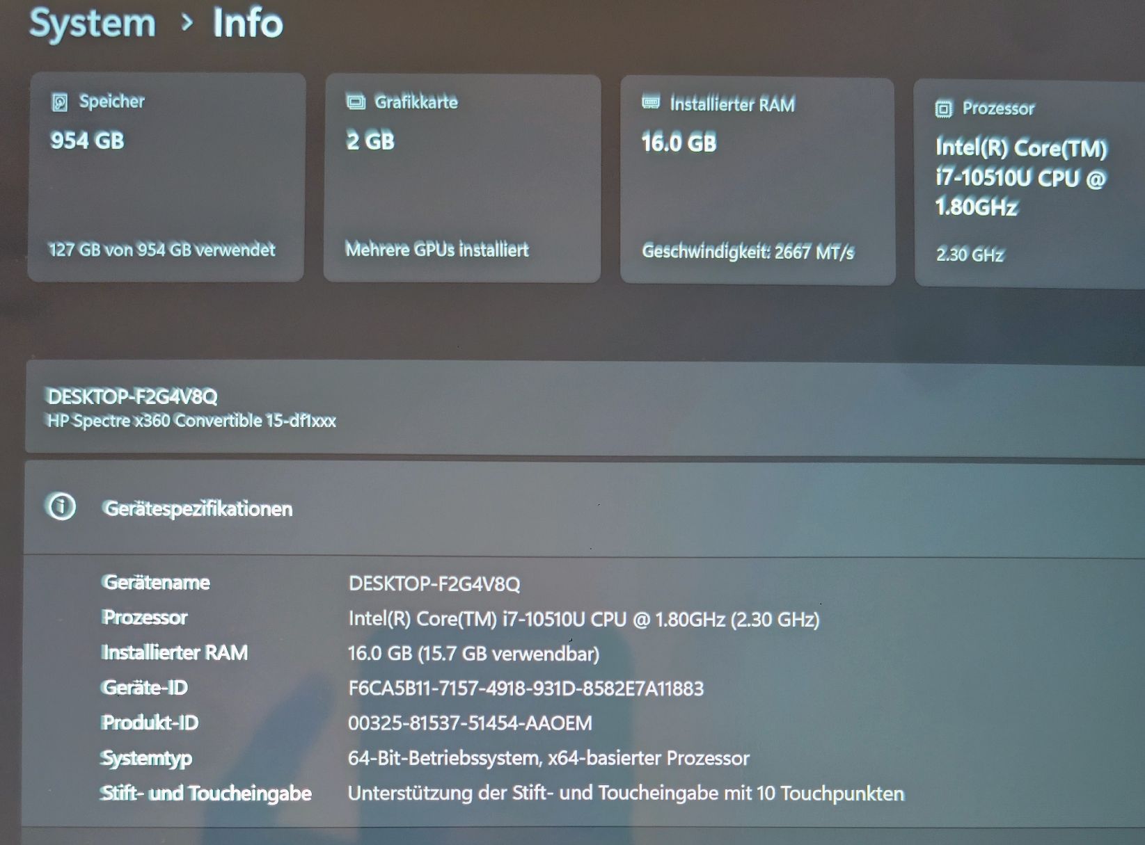1145x845 pixels.
Task: Click the Prozessor CPU icon
Action: pos(943,108)
